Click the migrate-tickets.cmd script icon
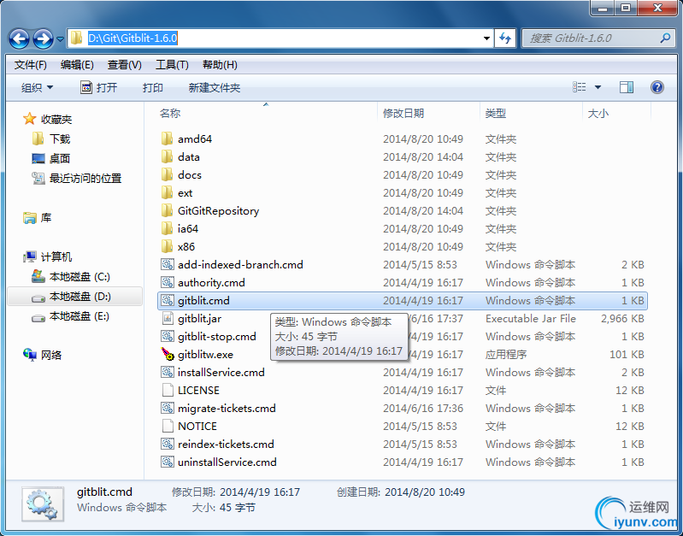 click(x=168, y=409)
